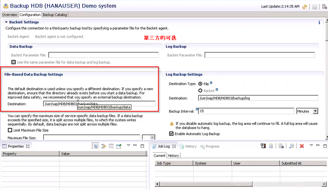Click the Pin to Selection icon in Properties
The height and width of the screenshot is (190, 328).
click(119, 146)
